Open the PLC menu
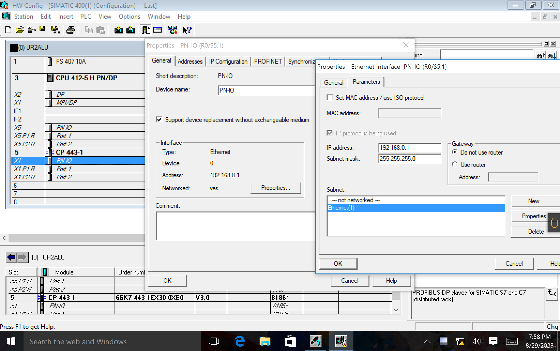The image size is (560, 351). coord(86,17)
